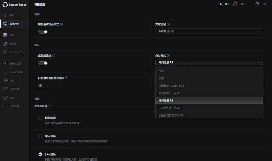This screenshot has width=272, height=161.
Task: Open the 服務&工具 shield icon
Action: (x=5, y=63)
